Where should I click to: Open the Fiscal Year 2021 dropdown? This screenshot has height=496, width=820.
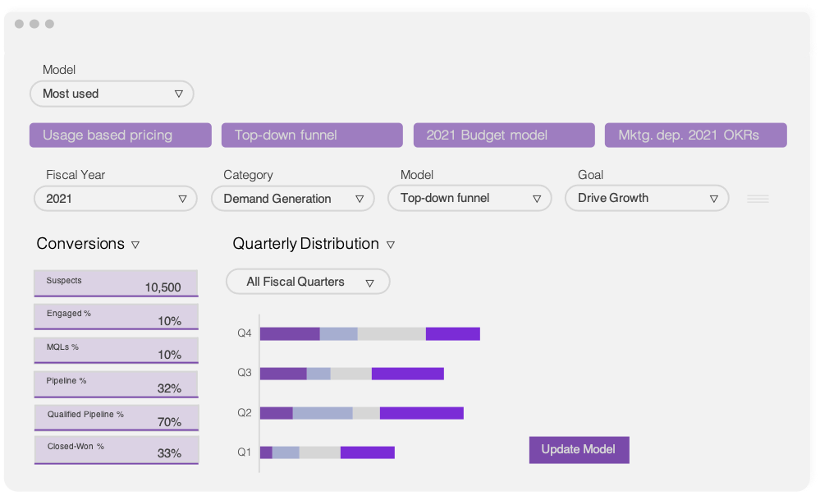(x=116, y=199)
